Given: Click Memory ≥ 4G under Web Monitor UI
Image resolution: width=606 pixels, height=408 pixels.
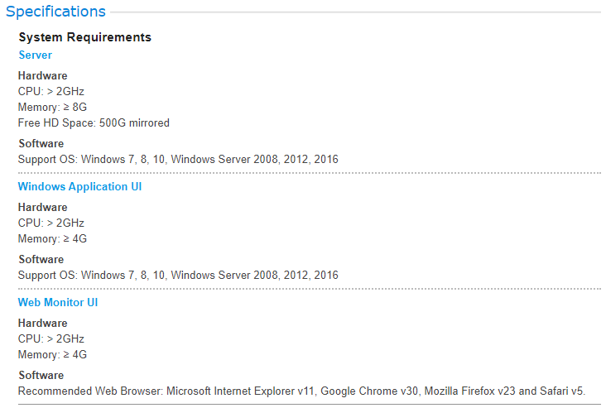Looking at the screenshot, I should [x=52, y=354].
